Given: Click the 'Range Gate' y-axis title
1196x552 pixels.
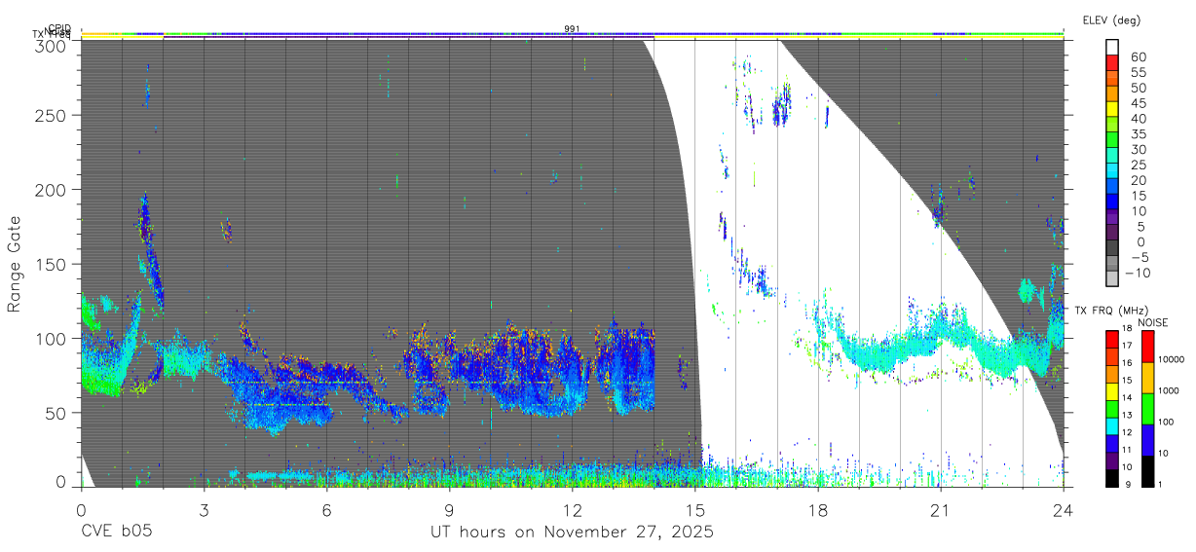Looking at the screenshot, I should point(15,263).
